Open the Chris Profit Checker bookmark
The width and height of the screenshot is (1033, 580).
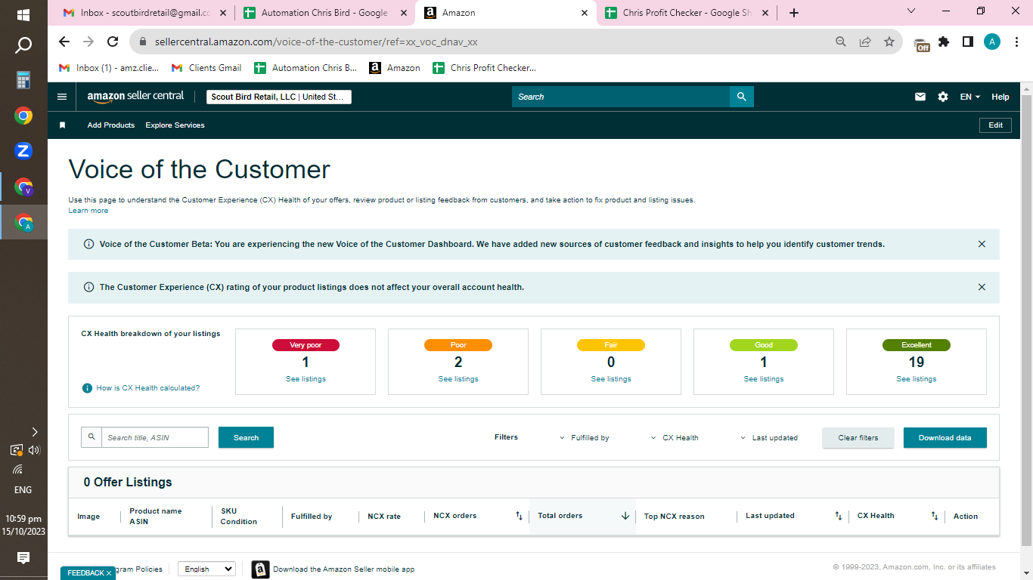coord(484,68)
